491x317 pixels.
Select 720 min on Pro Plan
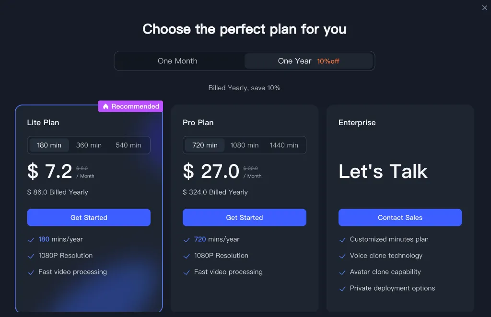coord(205,145)
